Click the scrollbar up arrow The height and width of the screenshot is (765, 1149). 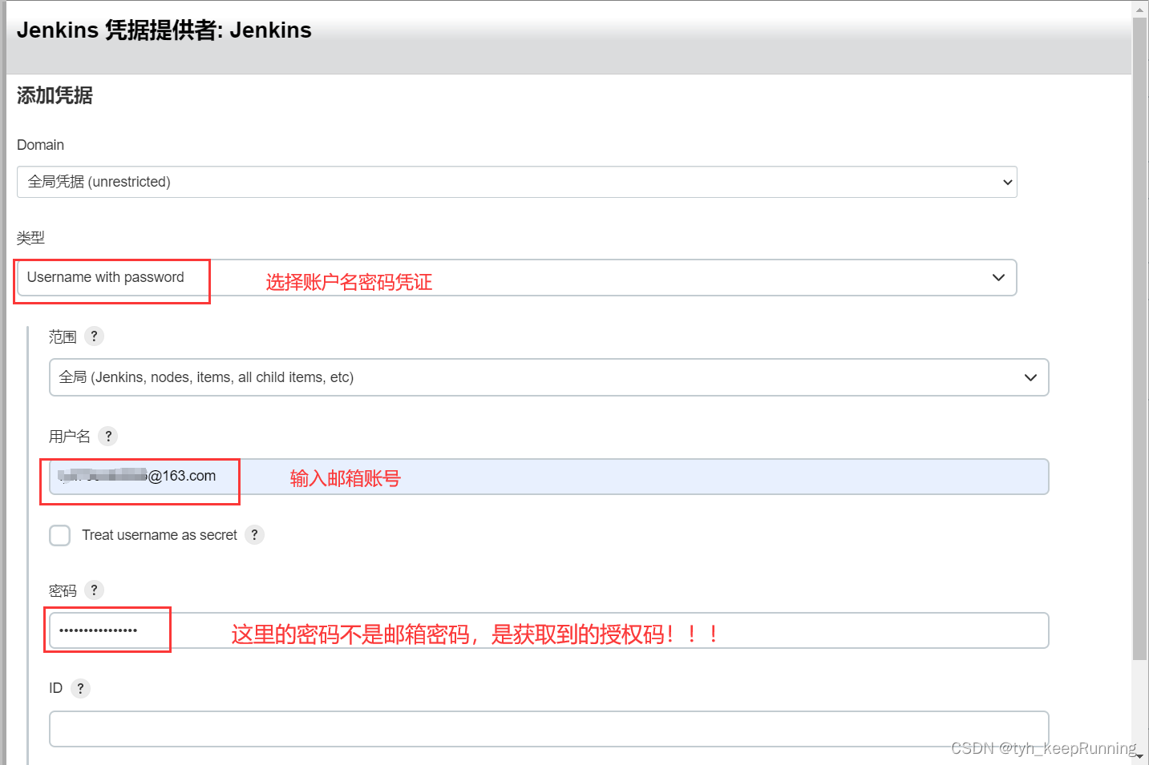click(1139, 10)
